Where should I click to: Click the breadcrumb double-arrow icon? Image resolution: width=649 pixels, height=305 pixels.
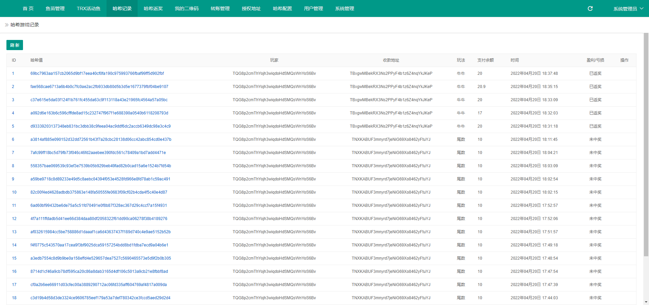pos(7,25)
